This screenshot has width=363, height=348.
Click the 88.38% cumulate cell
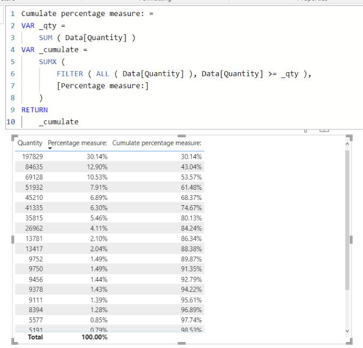click(x=191, y=249)
